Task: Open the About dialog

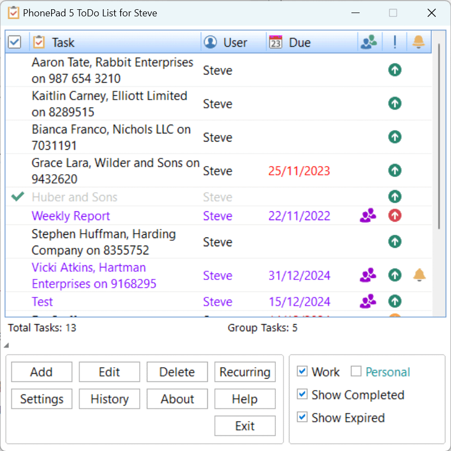Action: [x=177, y=399]
